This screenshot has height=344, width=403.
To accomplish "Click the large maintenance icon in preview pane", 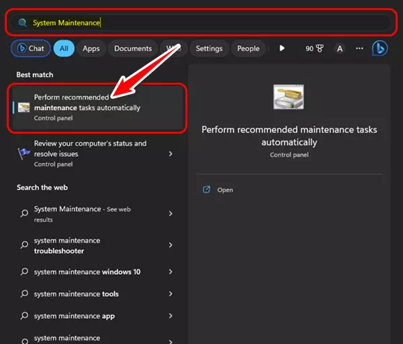I will click(289, 97).
